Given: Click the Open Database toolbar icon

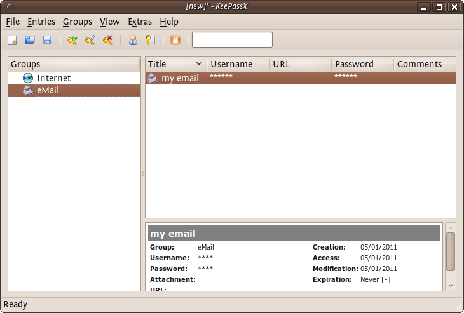Looking at the screenshot, I should 29,40.
